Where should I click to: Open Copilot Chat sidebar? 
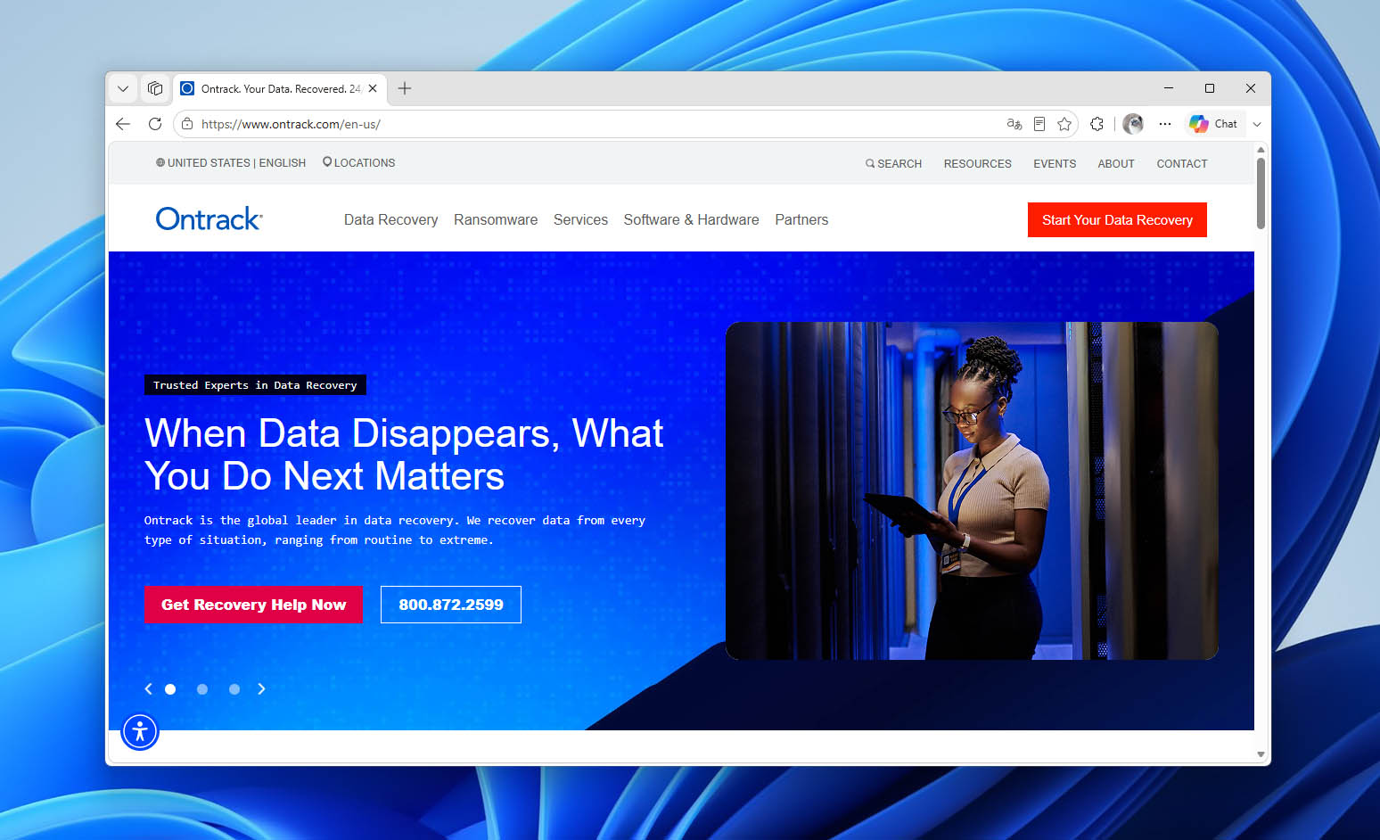(x=1213, y=124)
